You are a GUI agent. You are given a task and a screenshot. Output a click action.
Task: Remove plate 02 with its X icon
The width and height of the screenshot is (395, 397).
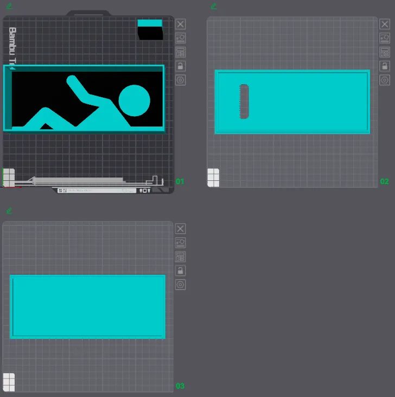tap(385, 24)
